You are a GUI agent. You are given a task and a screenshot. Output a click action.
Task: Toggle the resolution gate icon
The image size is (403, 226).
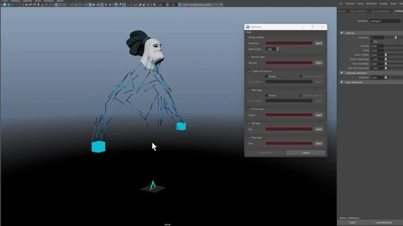pyautogui.click(x=64, y=5)
